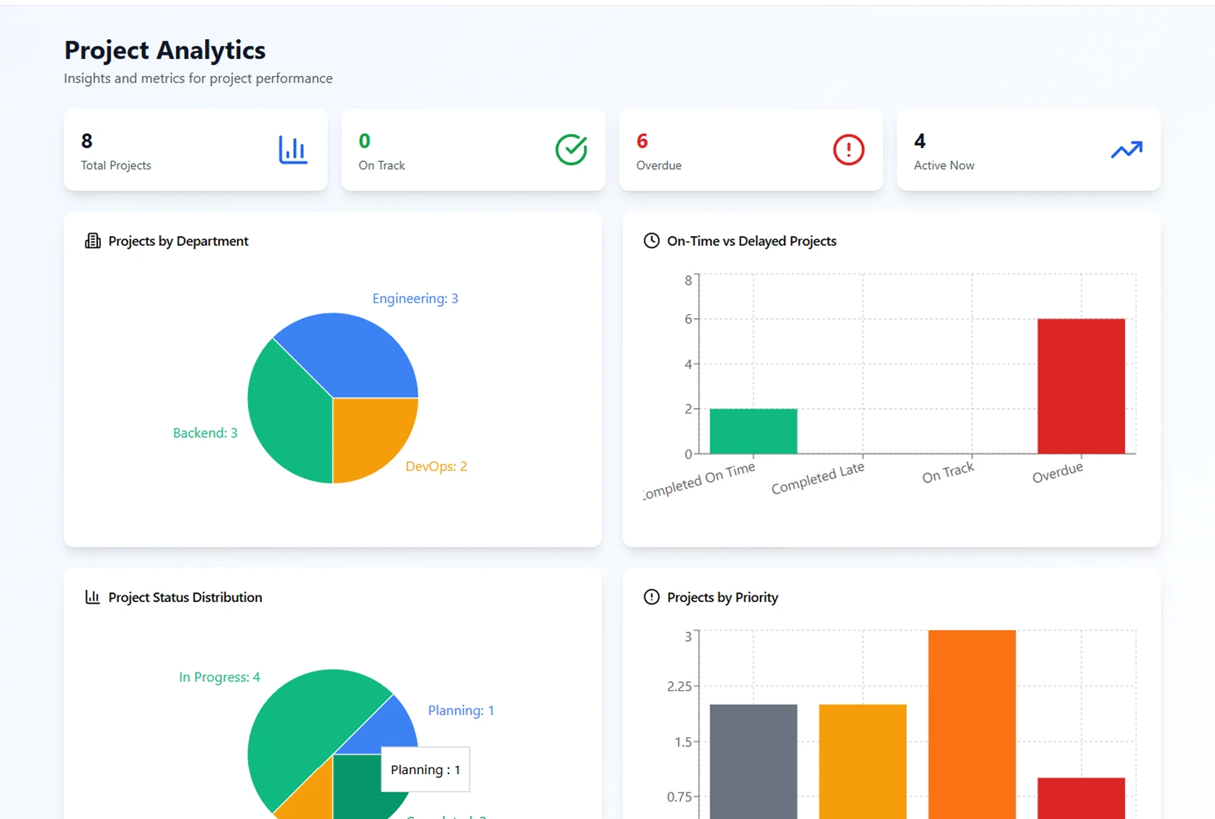Screen dimensions: 1215x819
Task: Click the short red priority bar
Action: (1081, 798)
